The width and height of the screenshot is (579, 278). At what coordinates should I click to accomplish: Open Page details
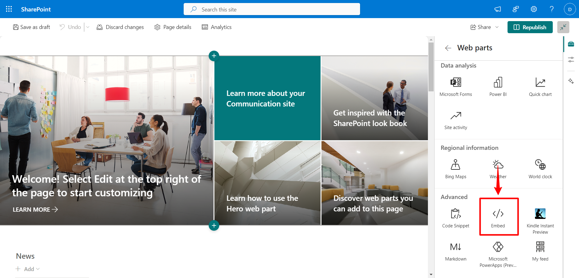click(173, 27)
